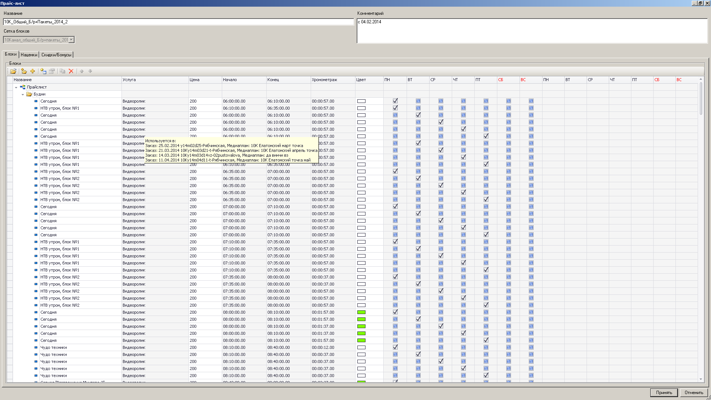Sort by the Услуга column header

[155, 80]
